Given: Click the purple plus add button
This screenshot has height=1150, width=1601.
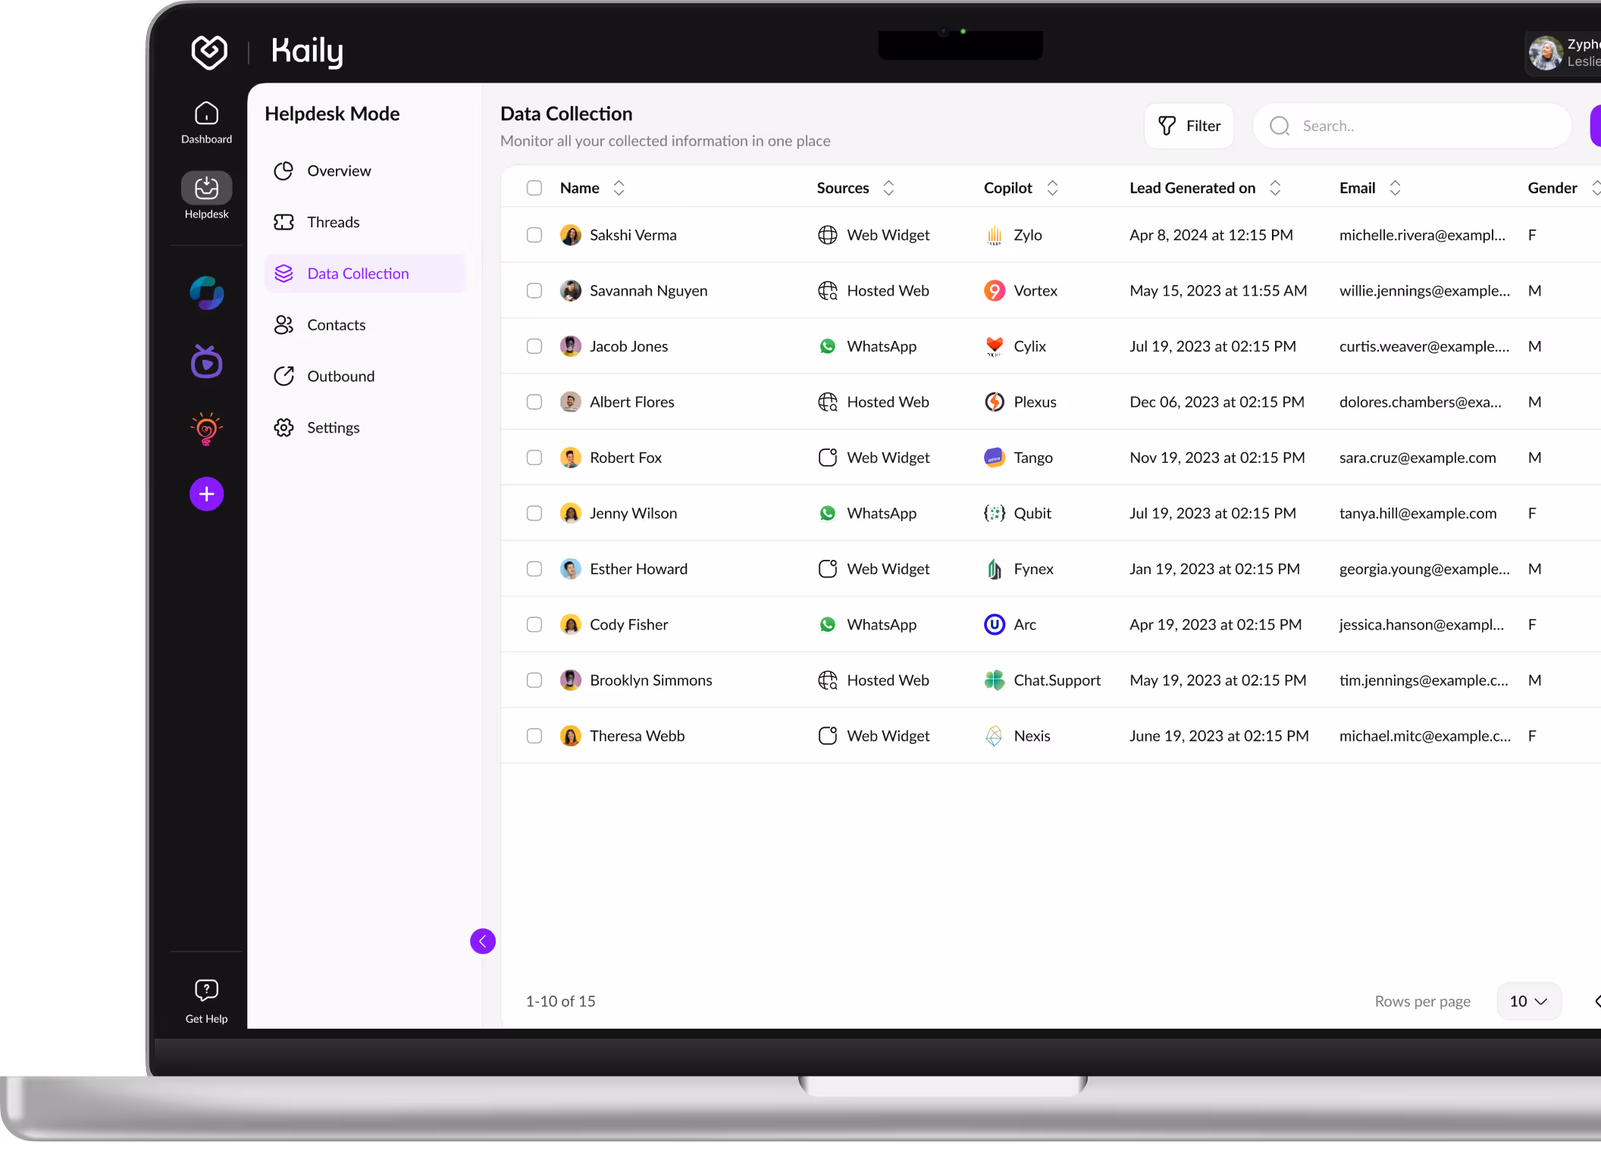Looking at the screenshot, I should point(206,494).
